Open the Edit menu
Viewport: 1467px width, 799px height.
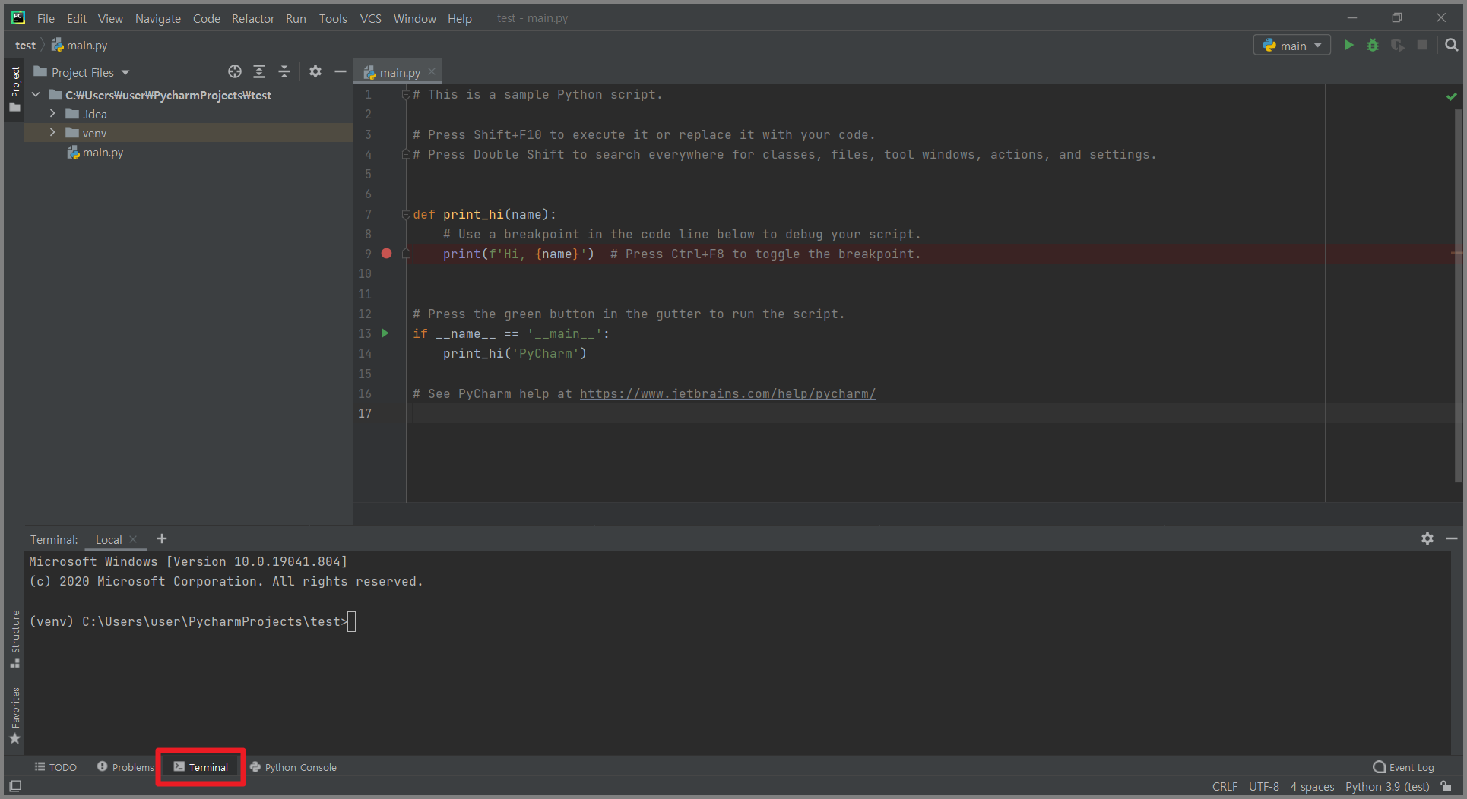[x=76, y=18]
